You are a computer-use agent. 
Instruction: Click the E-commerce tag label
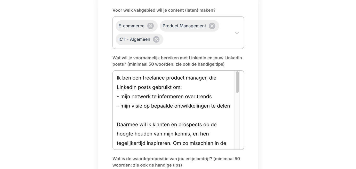131,26
